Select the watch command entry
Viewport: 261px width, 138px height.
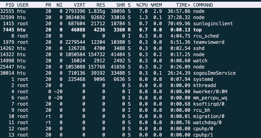pyautogui.click(x=200, y=61)
